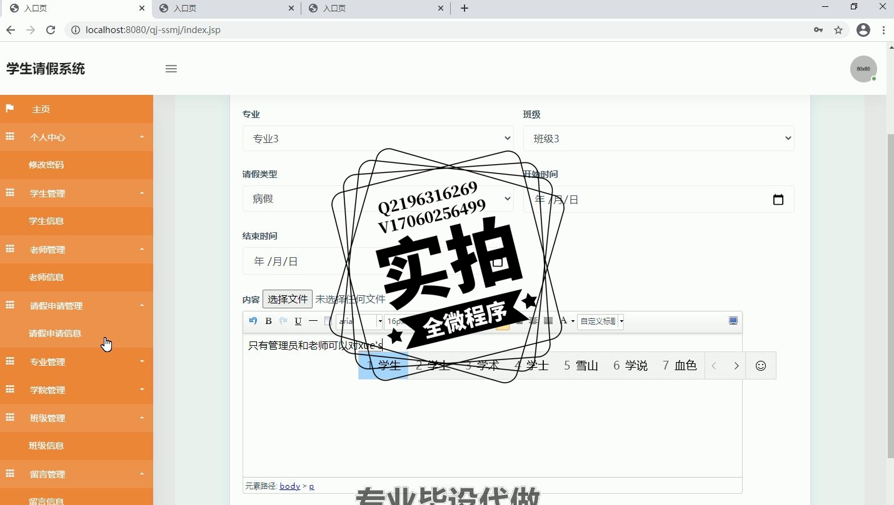
Task: Open 班级信息 in the sidebar
Action: (x=76, y=446)
